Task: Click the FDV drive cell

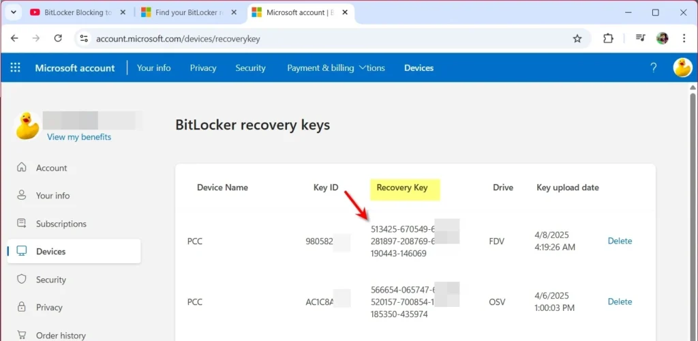Action: click(x=497, y=241)
